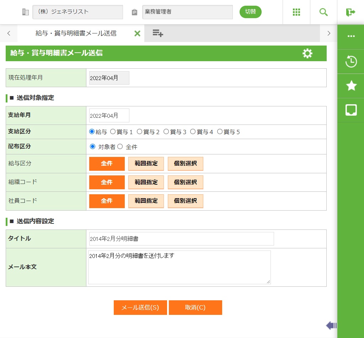Screen dimensions: 364x338
Task: Open the history clock icon in sidebar
Action: click(351, 62)
